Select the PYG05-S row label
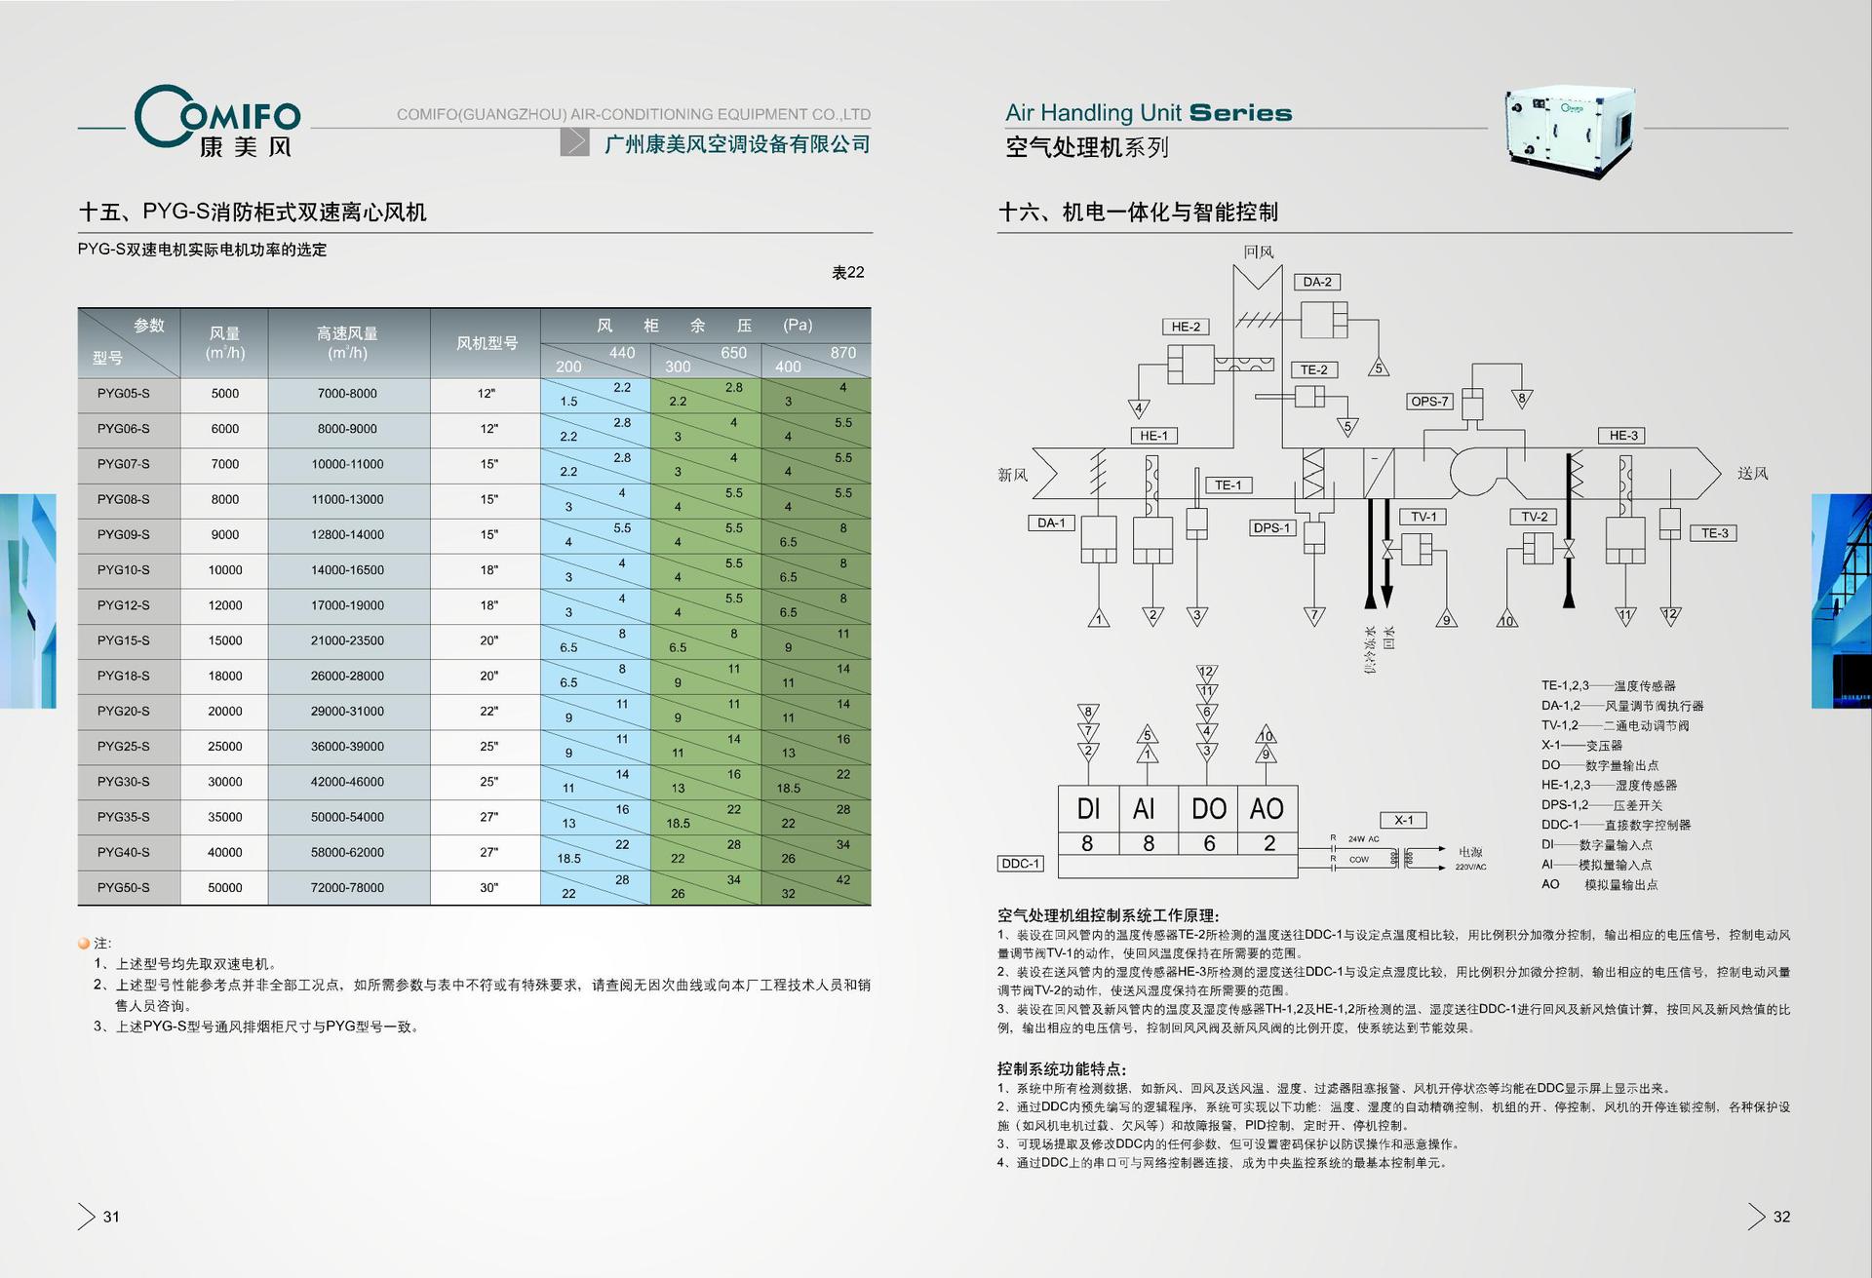The height and width of the screenshot is (1278, 1872). click(x=124, y=394)
